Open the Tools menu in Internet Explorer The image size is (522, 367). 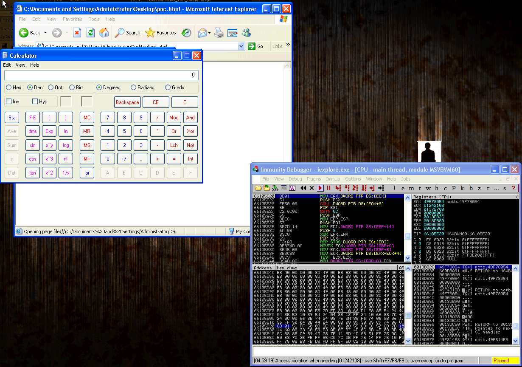click(94, 19)
